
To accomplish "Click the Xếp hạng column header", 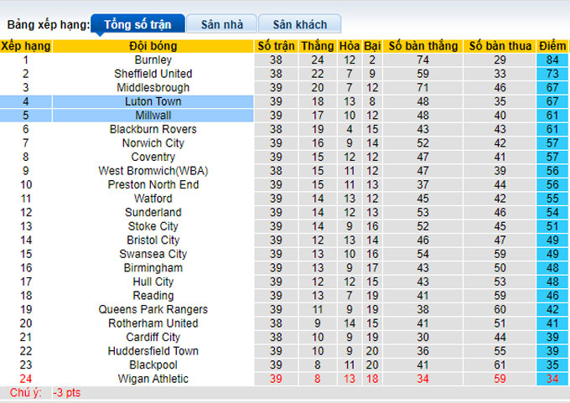I will [x=26, y=46].
